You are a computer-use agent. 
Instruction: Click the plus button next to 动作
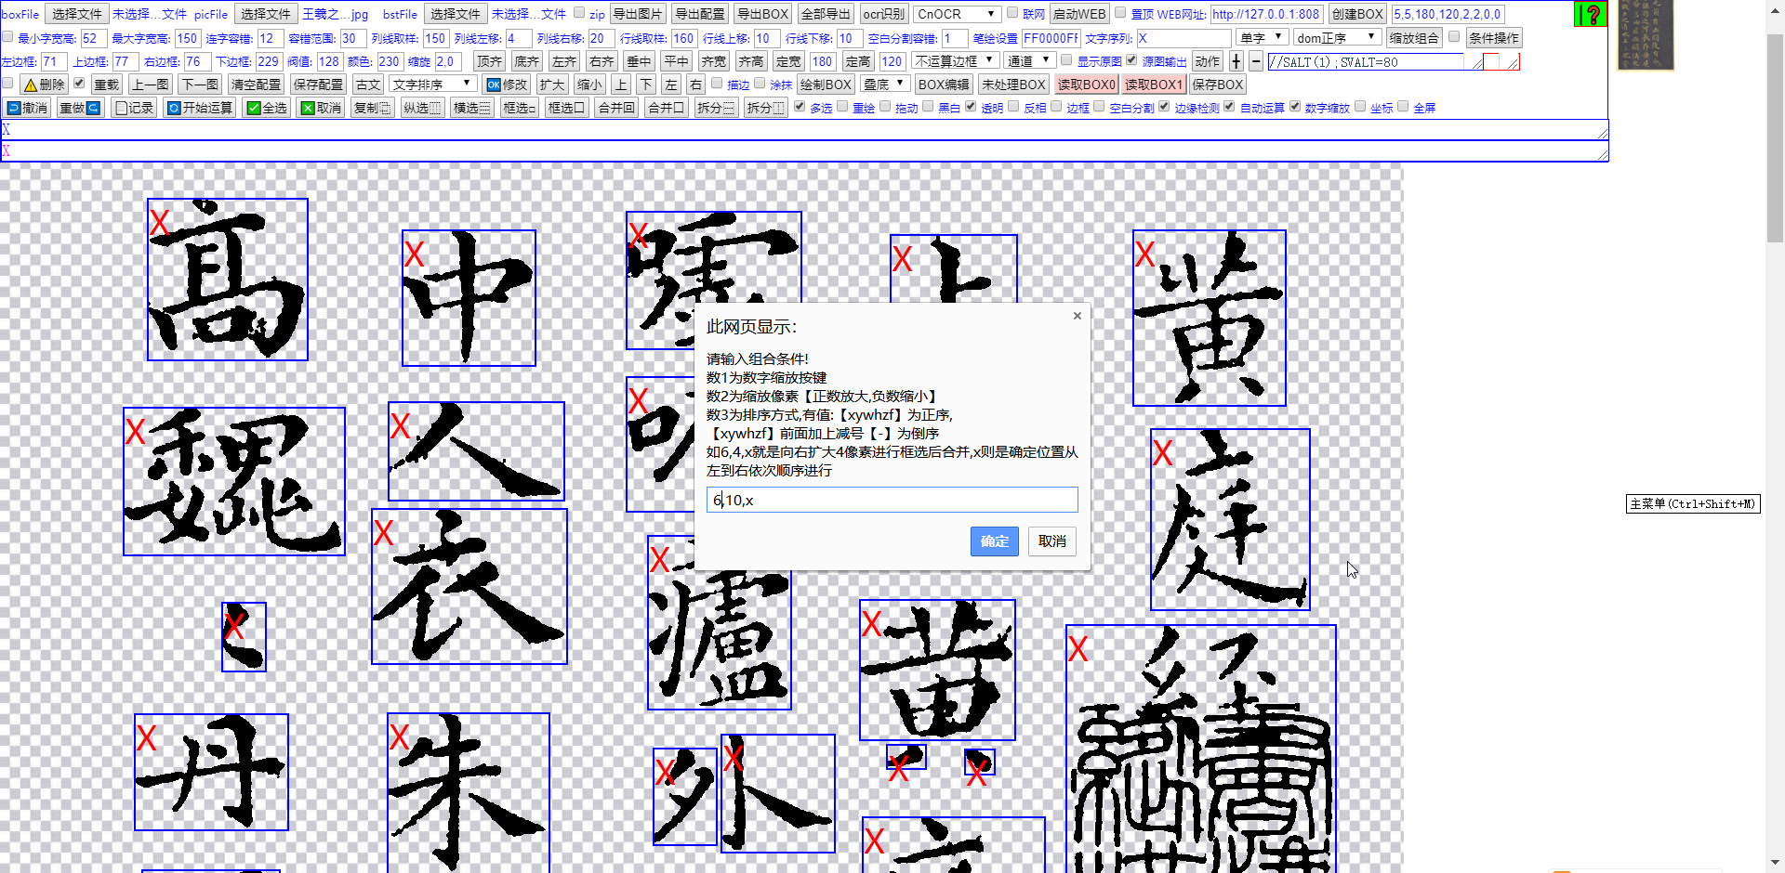1236,61
